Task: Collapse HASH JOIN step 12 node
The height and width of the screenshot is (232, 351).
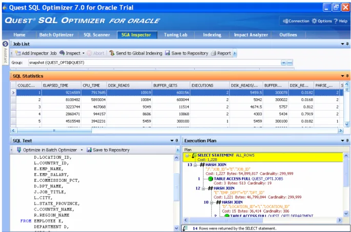Action: 203,188
